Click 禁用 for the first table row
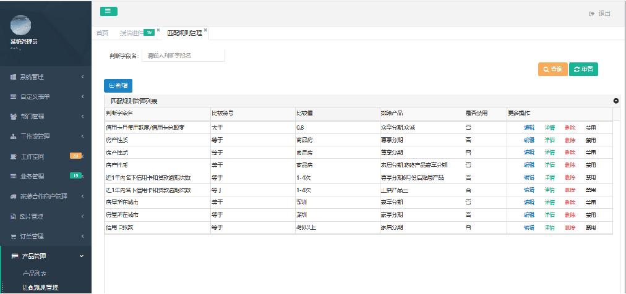Image resolution: width=626 pixels, height=294 pixels. pyautogui.click(x=591, y=127)
